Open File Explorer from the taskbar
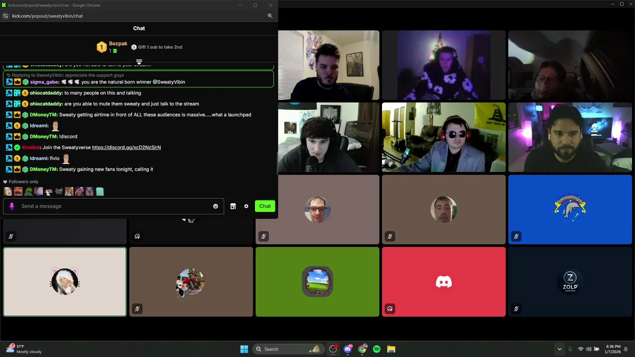 [391, 349]
